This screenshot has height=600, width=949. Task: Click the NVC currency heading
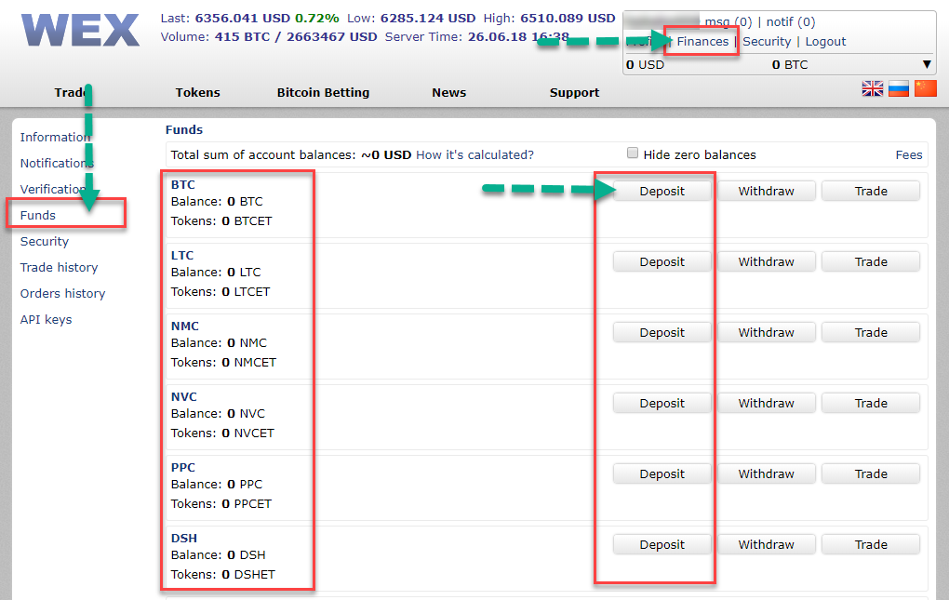tap(184, 397)
